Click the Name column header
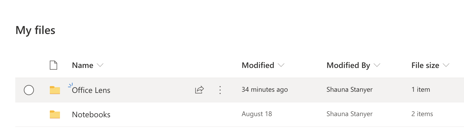 (83, 65)
